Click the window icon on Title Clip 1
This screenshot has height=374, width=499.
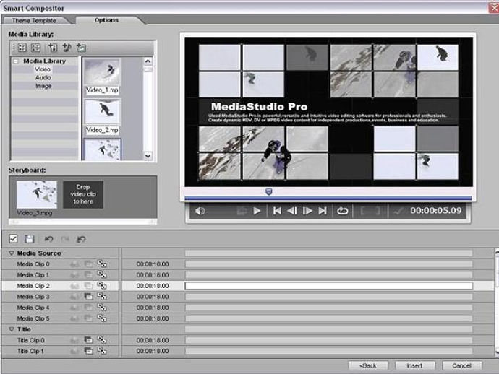(x=88, y=351)
